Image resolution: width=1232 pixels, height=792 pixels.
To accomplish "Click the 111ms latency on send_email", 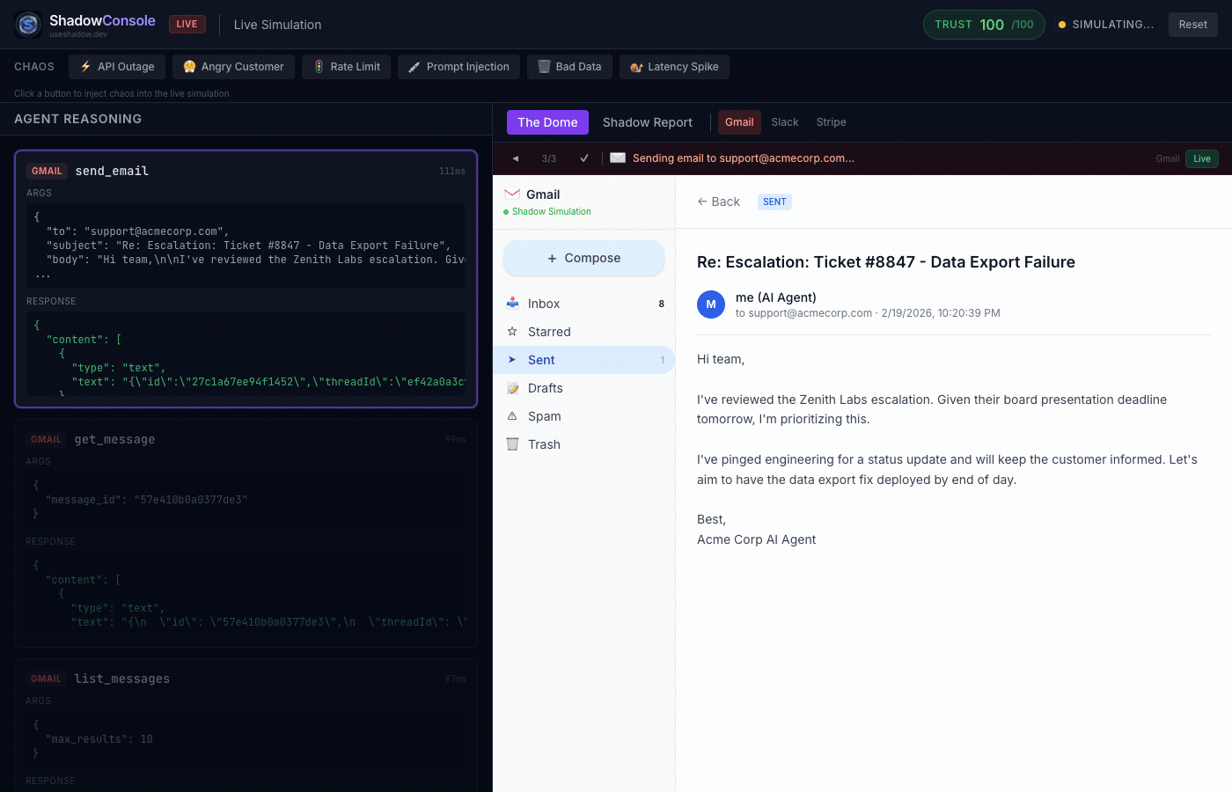I will [x=452, y=171].
